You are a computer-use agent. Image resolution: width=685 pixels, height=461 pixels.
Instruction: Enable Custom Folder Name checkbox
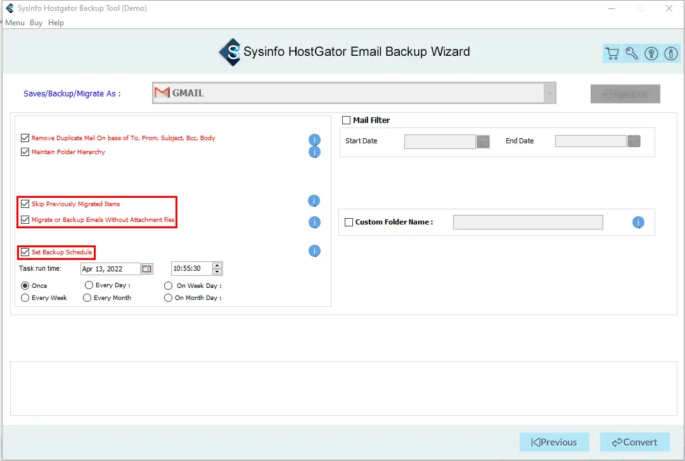(x=349, y=223)
